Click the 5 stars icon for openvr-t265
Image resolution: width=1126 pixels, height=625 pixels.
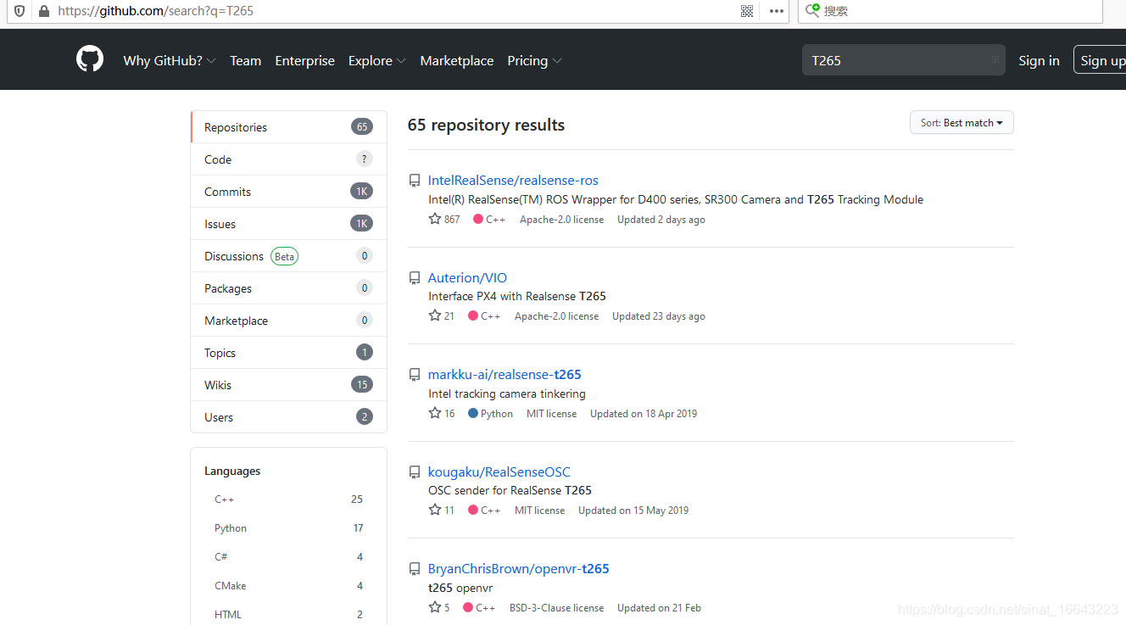435,607
